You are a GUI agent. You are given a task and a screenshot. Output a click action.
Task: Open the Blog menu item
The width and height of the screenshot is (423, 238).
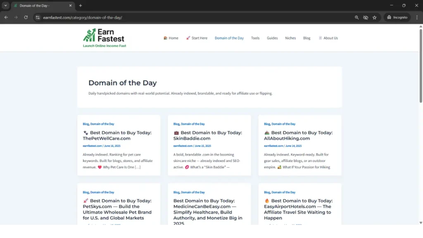pyautogui.click(x=307, y=38)
